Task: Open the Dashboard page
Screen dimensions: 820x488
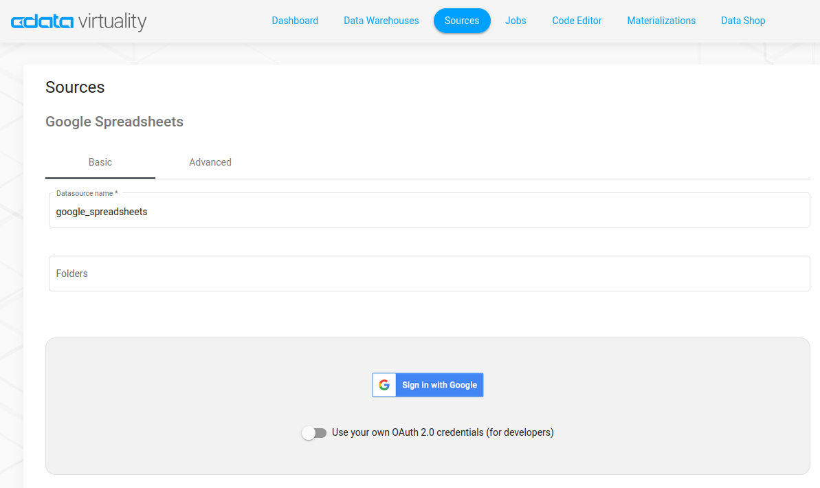Action: (295, 21)
